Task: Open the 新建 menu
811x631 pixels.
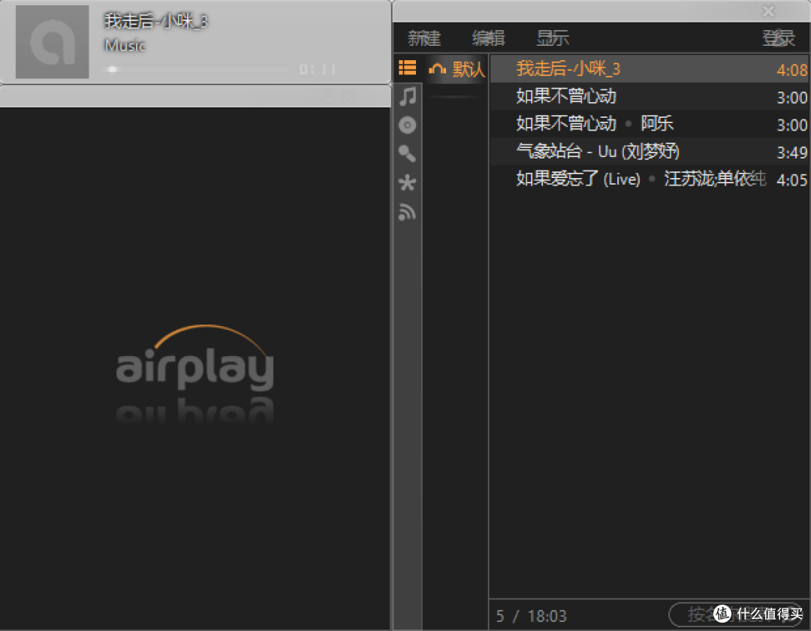Action: pos(424,38)
